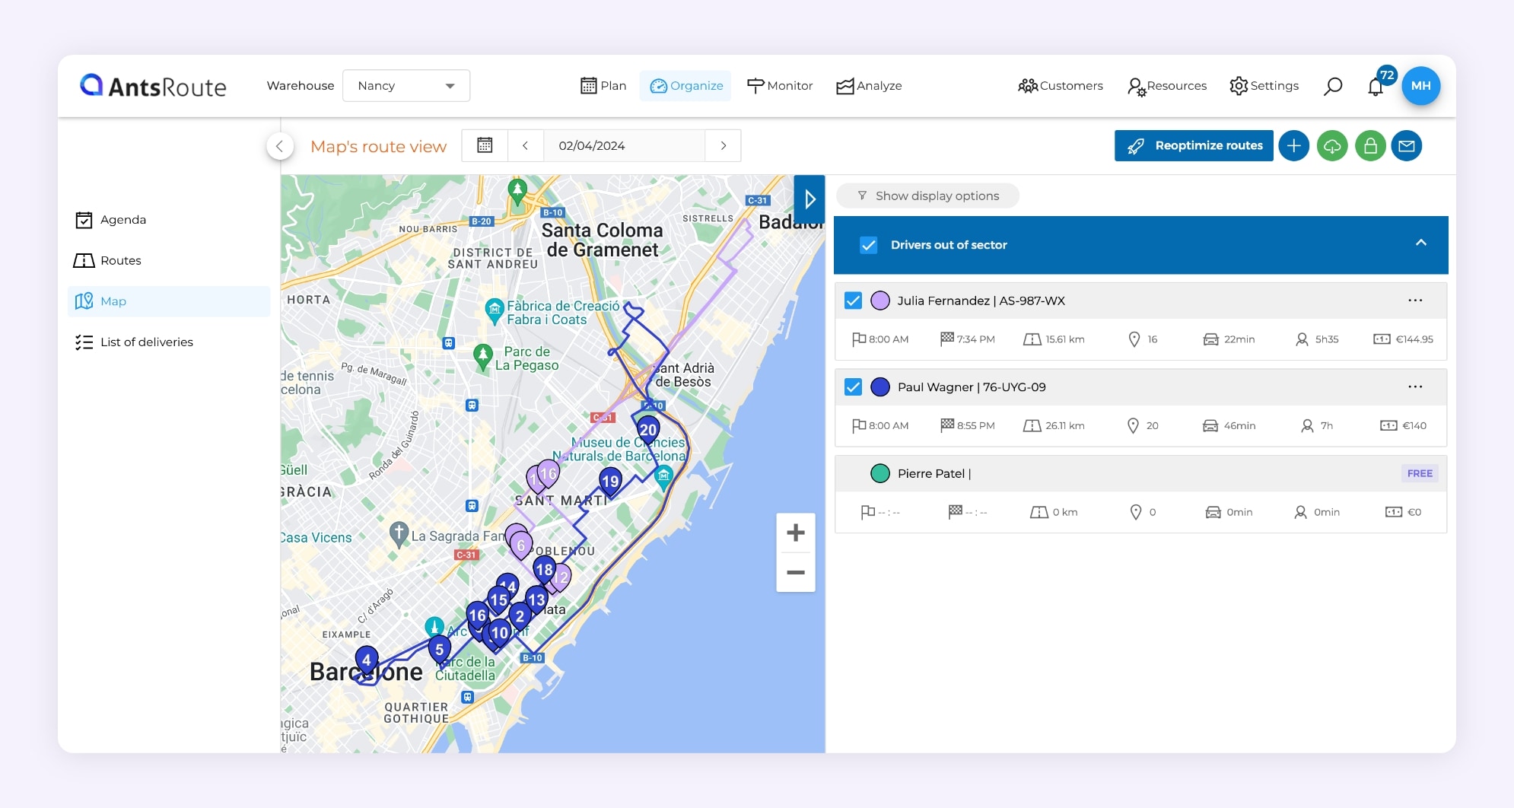Click the lock routes icon

1369,145
